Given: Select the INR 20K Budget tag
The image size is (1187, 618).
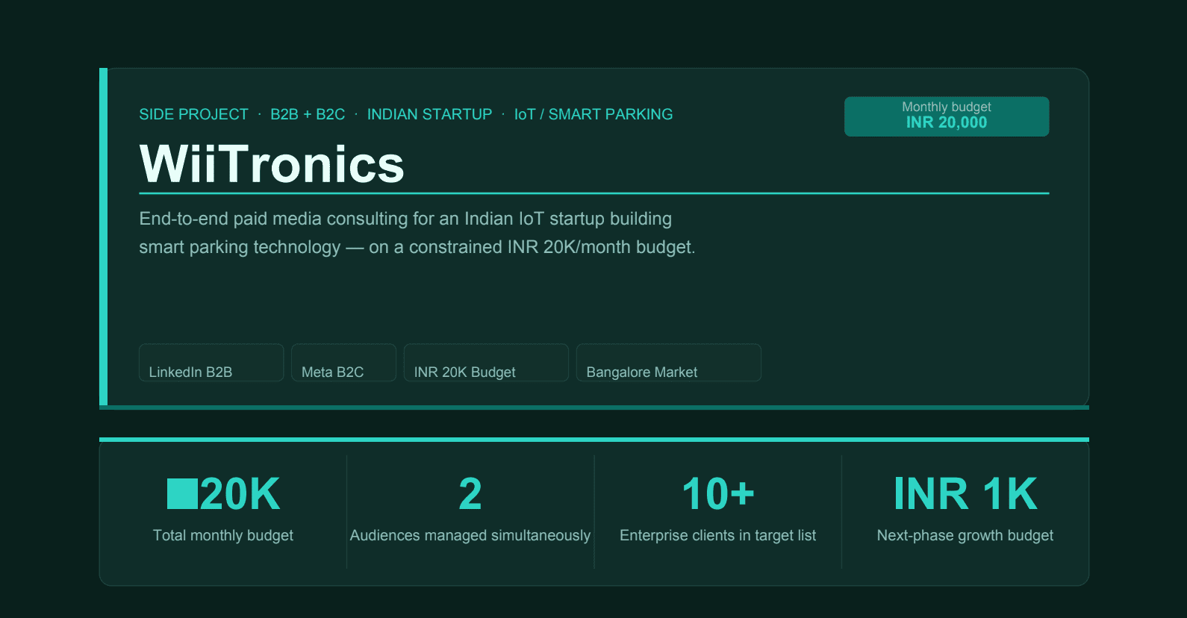Looking at the screenshot, I should click(x=486, y=363).
